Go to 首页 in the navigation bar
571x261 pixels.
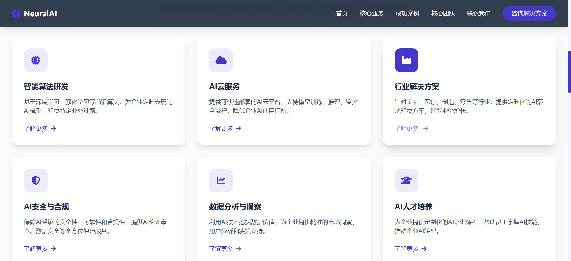[342, 13]
